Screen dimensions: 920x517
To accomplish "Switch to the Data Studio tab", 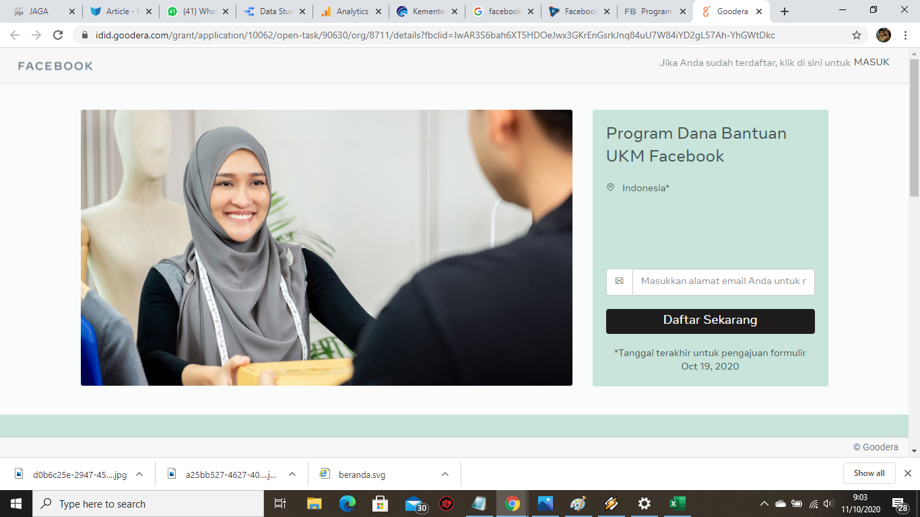I will coord(275,11).
